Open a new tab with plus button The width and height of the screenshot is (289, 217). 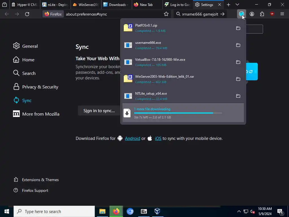point(228,5)
